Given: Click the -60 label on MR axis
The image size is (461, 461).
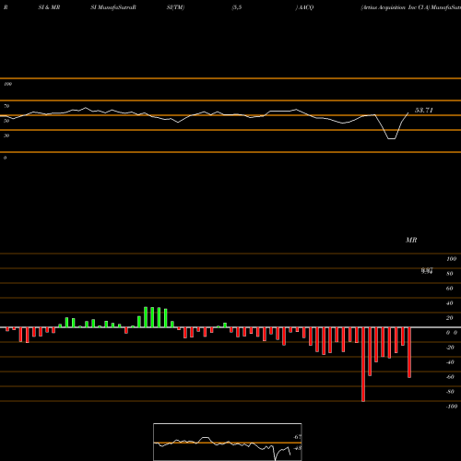Looking at the screenshot, I should [450, 377].
